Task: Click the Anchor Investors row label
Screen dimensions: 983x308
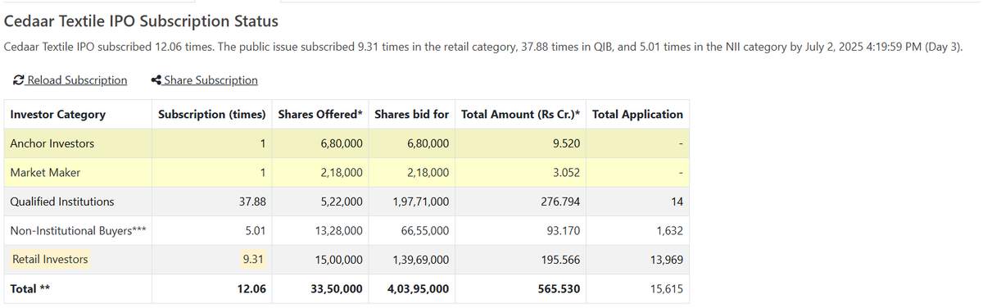Action: (x=52, y=143)
